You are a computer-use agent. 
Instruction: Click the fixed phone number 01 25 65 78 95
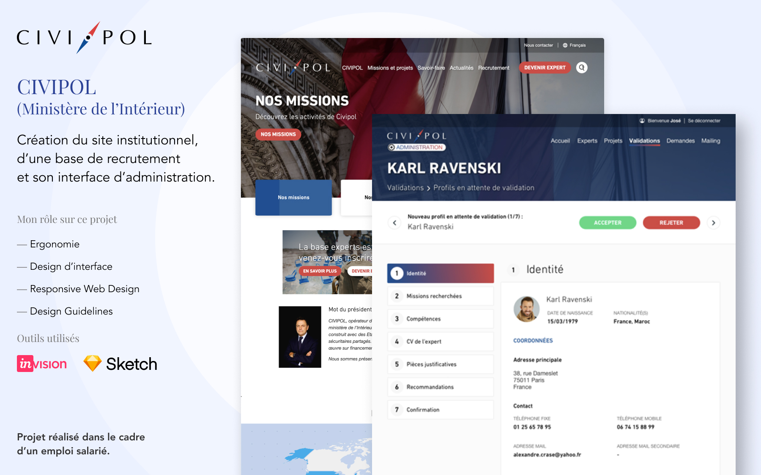coord(532,427)
